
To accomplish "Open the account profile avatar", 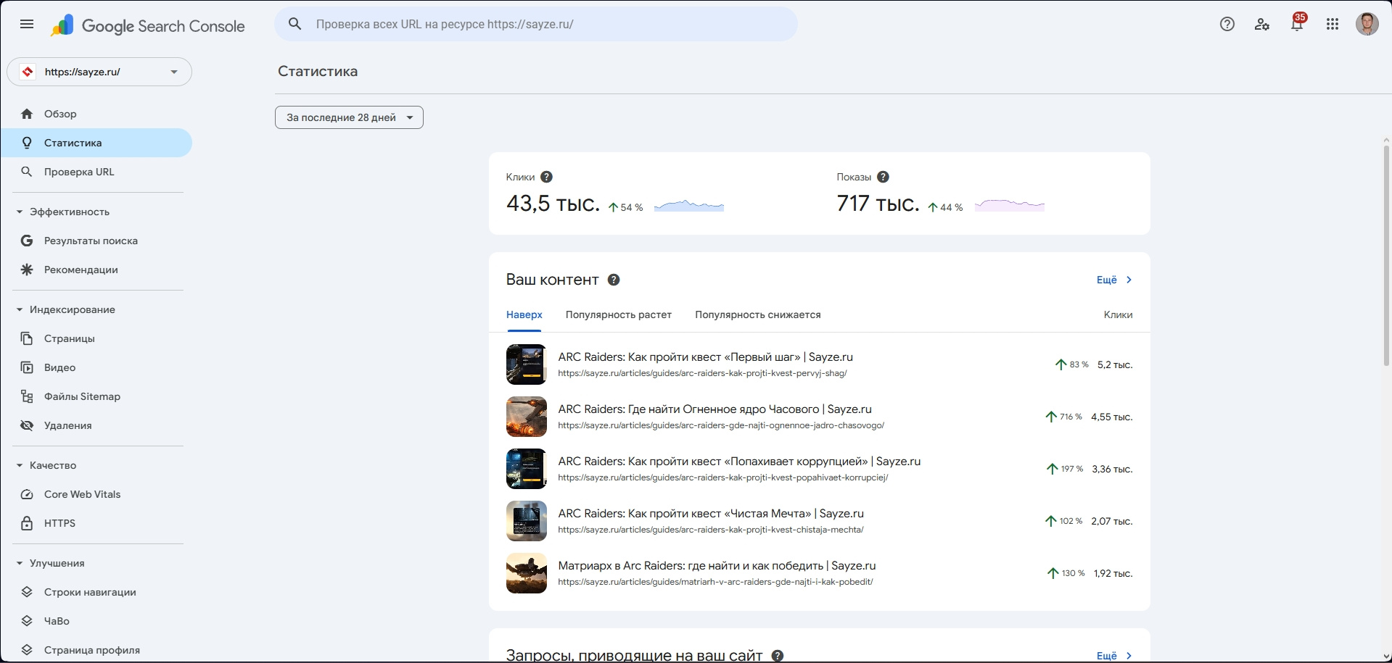I will (x=1367, y=24).
